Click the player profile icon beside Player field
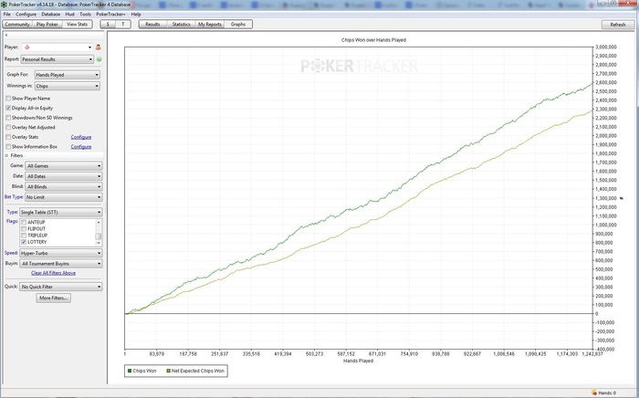The height and width of the screenshot is (398, 639). coord(98,46)
